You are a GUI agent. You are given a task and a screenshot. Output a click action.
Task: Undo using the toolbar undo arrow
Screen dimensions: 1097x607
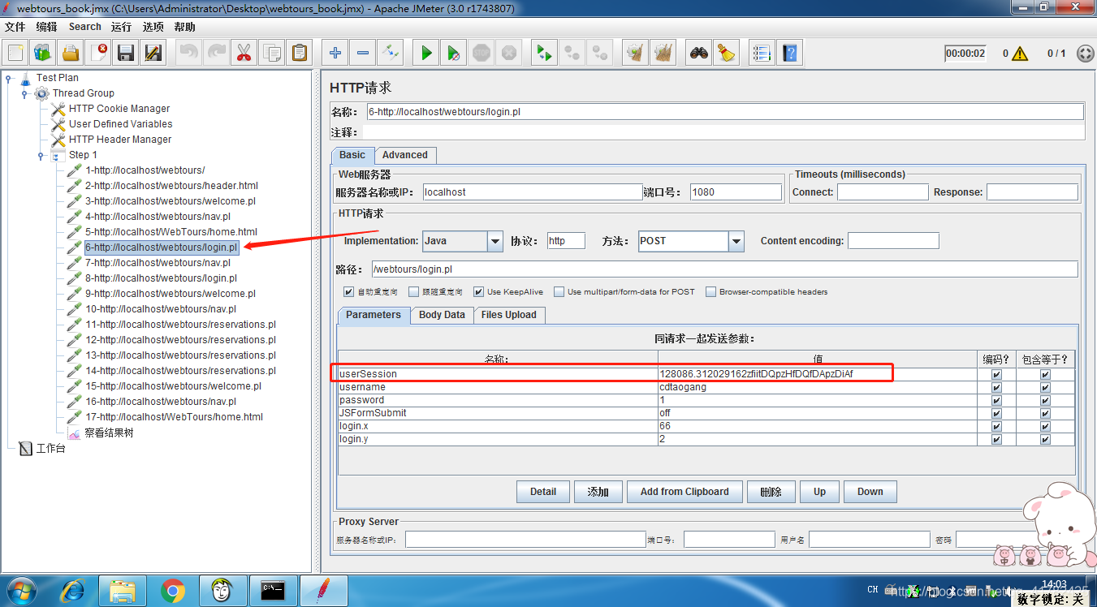pos(188,54)
